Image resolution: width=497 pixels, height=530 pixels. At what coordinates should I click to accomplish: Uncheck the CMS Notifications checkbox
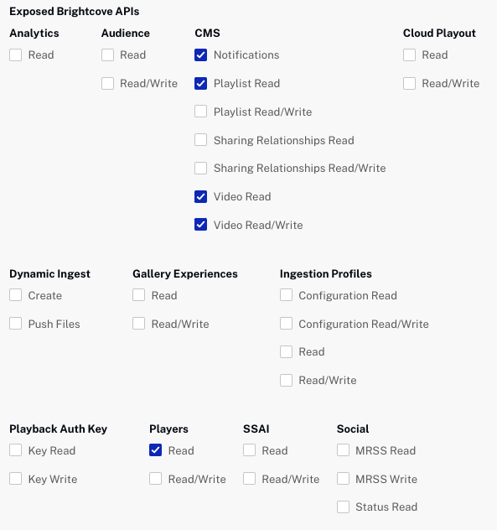[x=200, y=55]
